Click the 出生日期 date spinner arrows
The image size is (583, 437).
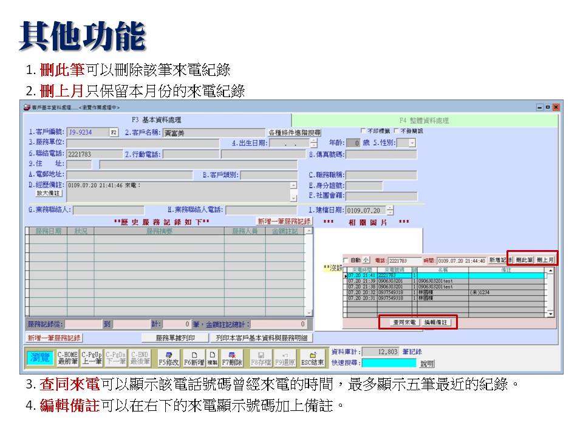313,143
